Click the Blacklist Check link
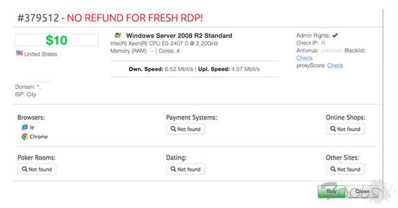 tap(304, 58)
